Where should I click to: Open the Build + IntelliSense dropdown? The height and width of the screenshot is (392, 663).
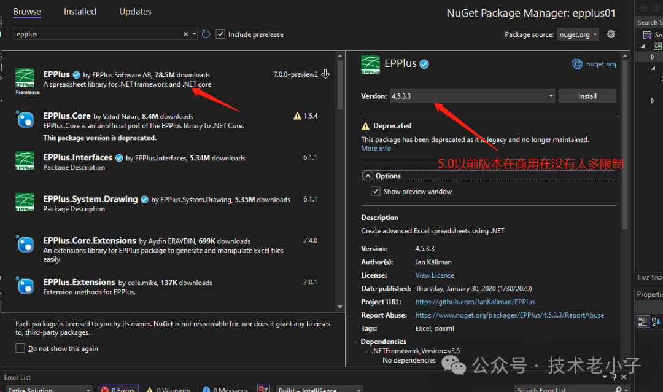(320, 389)
